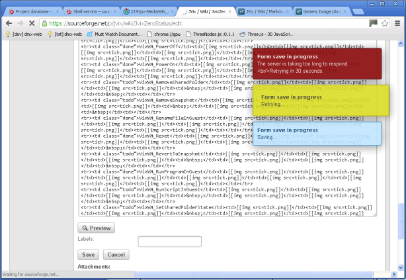
Task: Click the Labels text field
Action: pyautogui.click(x=169, y=242)
